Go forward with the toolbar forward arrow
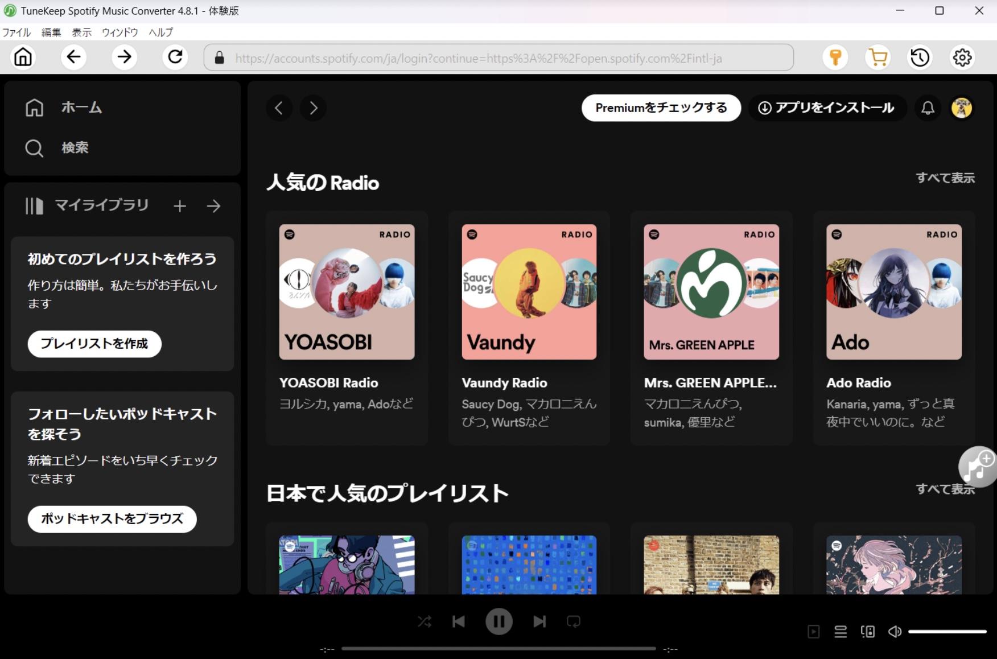The image size is (997, 659). click(124, 57)
